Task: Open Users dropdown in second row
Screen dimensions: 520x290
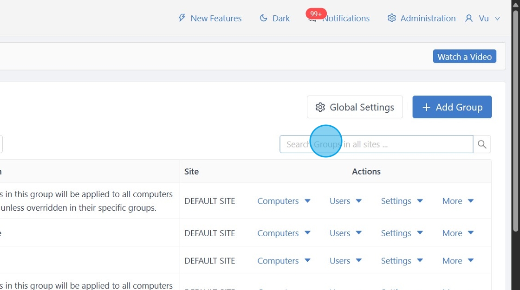Action: coord(345,233)
